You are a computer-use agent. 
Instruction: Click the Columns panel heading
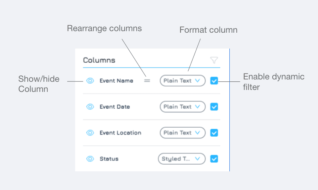99,60
